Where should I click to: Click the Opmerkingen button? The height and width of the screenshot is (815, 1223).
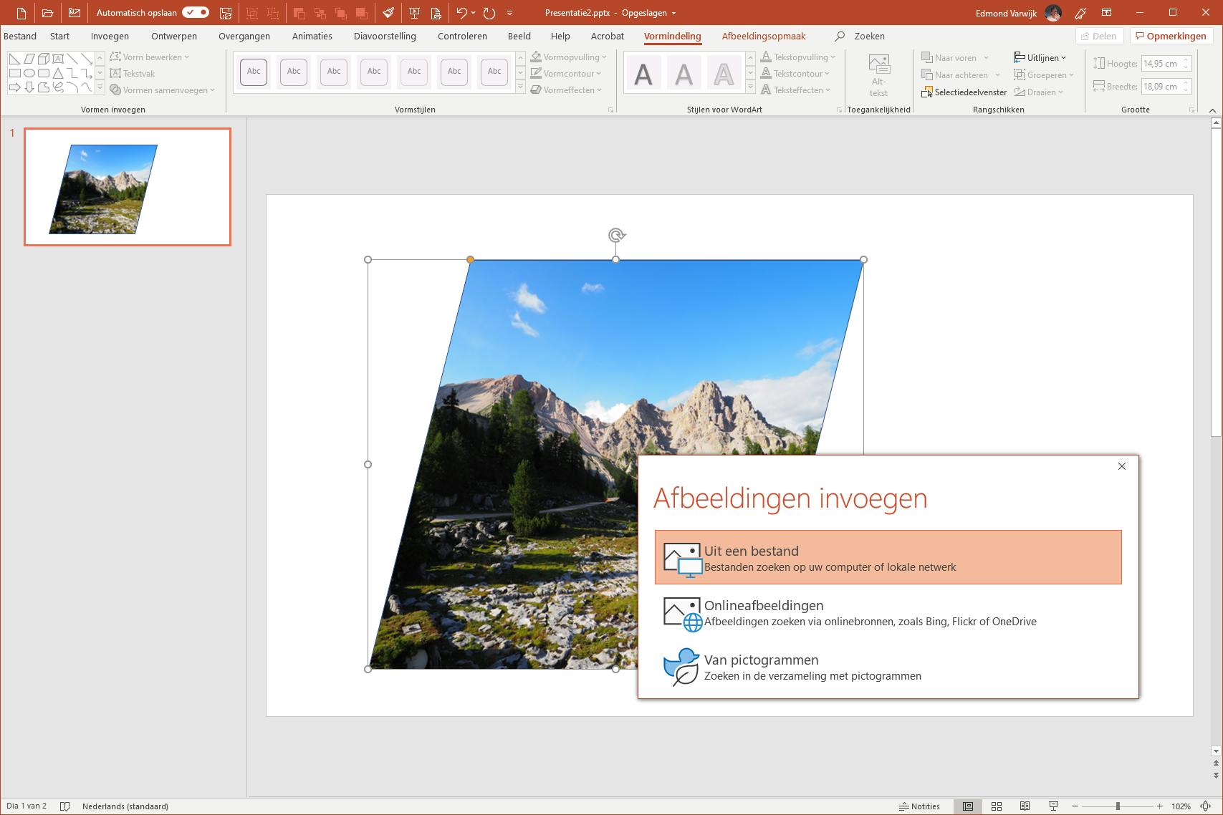tap(1171, 36)
